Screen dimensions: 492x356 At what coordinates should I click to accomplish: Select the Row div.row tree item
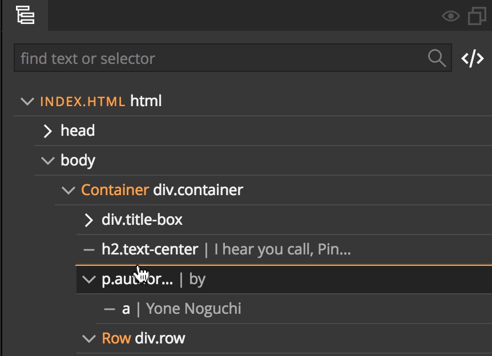pyautogui.click(x=284, y=339)
